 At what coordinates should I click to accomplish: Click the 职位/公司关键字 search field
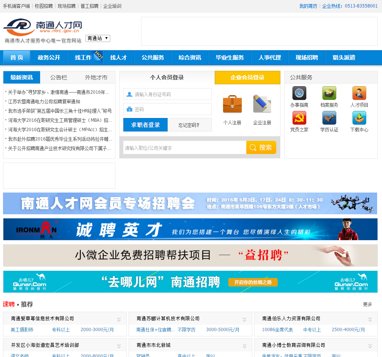[185, 148]
